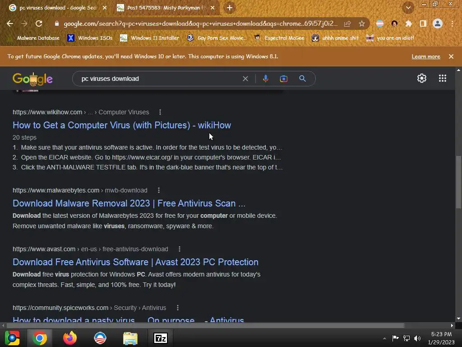462x347 pixels.
Task: Click the Start button on taskbar
Action: [x=12, y=338]
